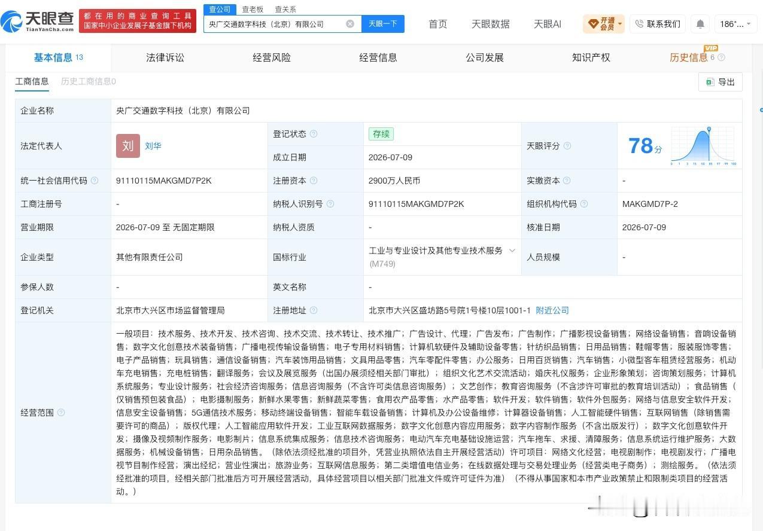Select 营业期限 value 2026-07-09 至 无固定期限

[165, 227]
